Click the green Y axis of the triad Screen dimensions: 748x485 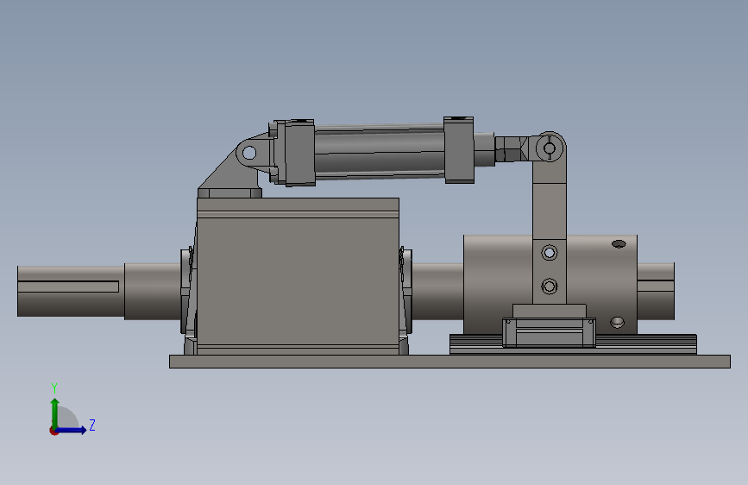(x=55, y=413)
